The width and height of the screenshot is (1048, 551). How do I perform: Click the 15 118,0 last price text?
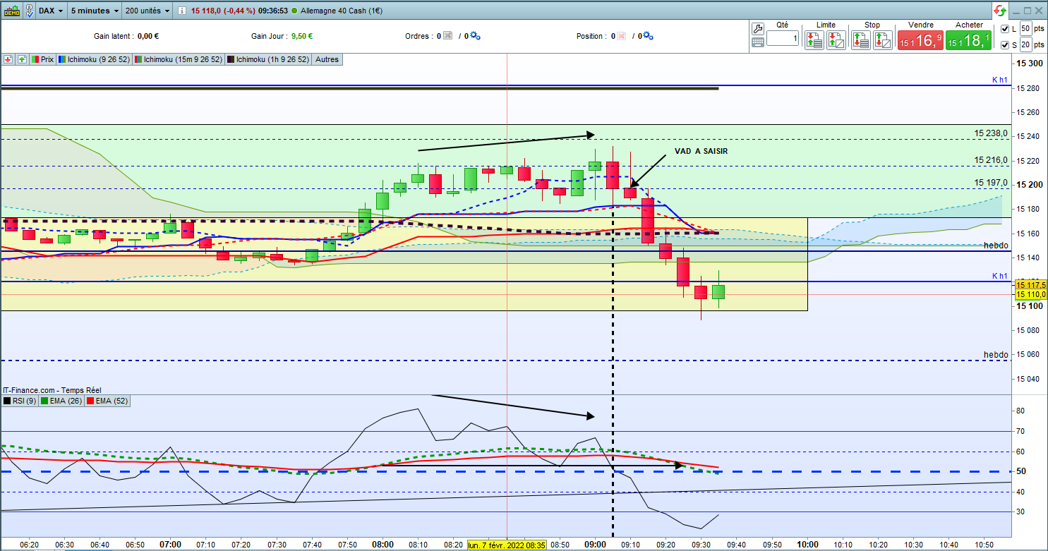point(207,11)
